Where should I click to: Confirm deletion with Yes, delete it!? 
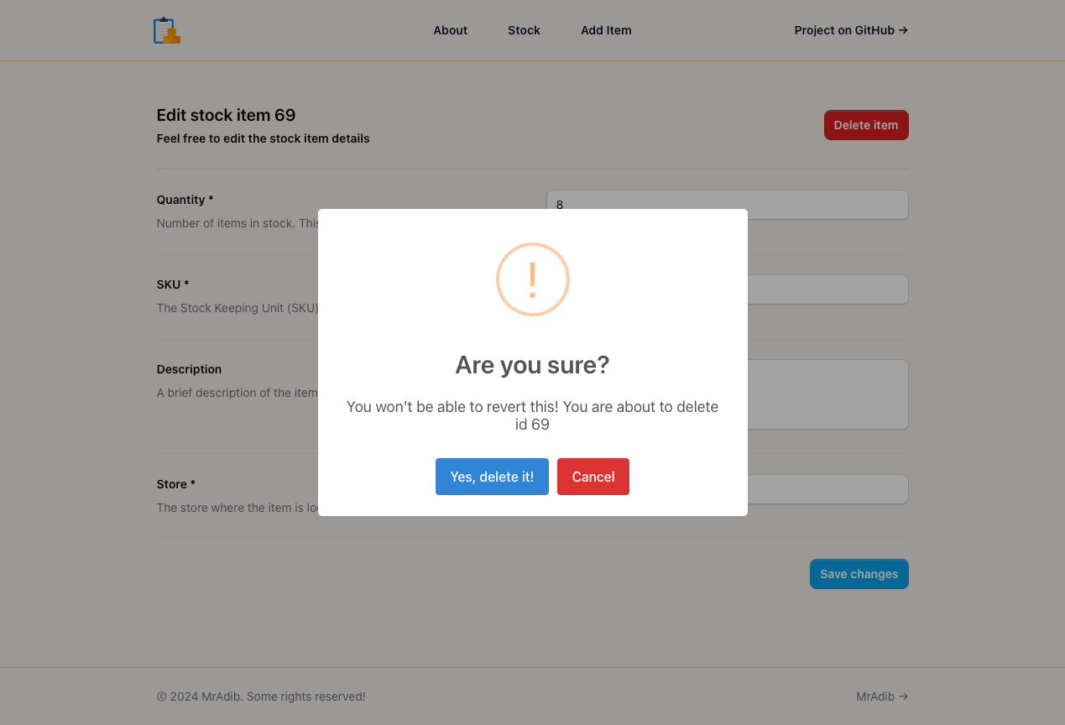coord(492,476)
